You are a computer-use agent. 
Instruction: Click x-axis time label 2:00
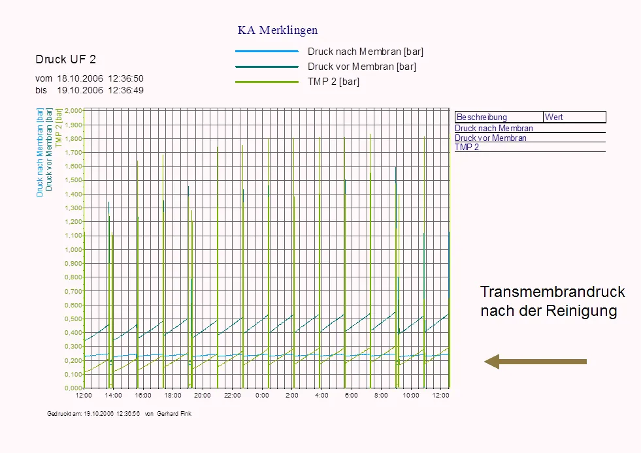(x=292, y=396)
